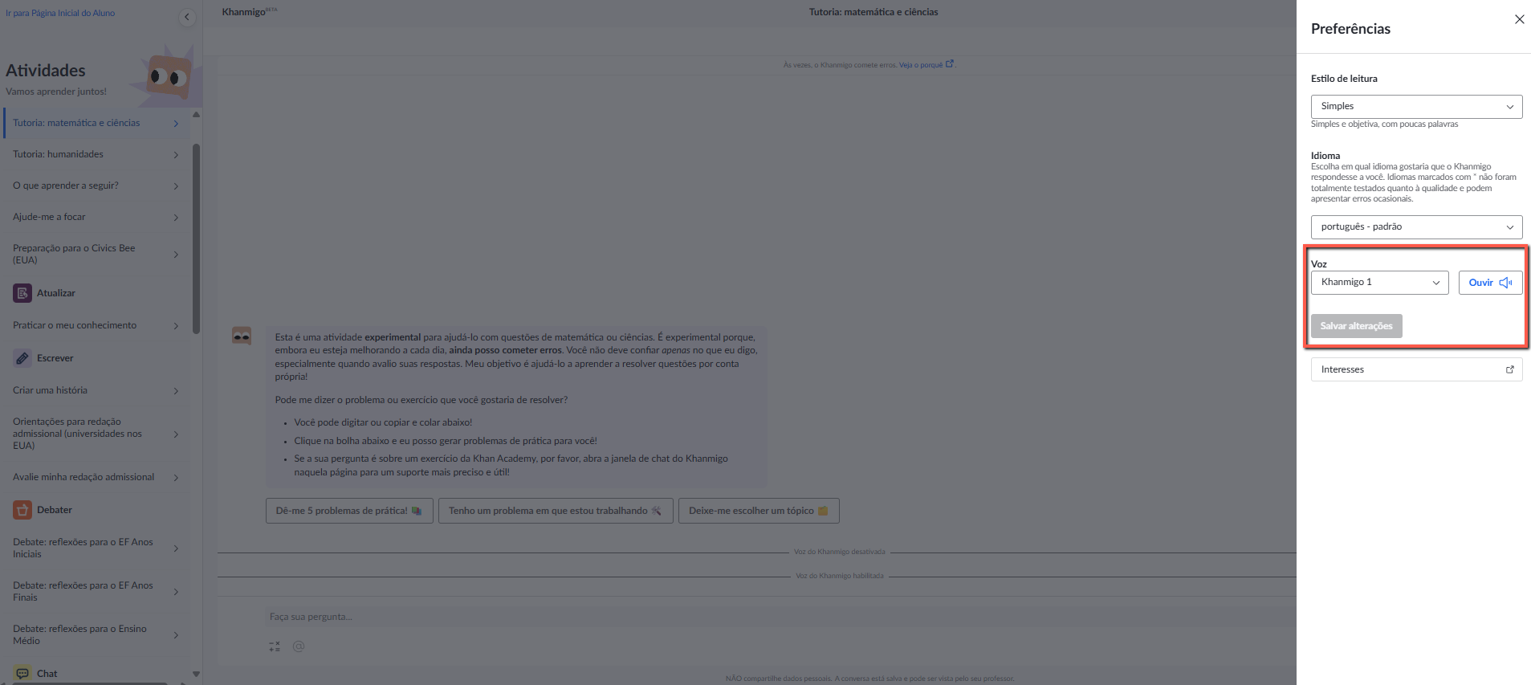The width and height of the screenshot is (1531, 685).
Task: Click the @ mention icon below input
Action: [x=299, y=646]
